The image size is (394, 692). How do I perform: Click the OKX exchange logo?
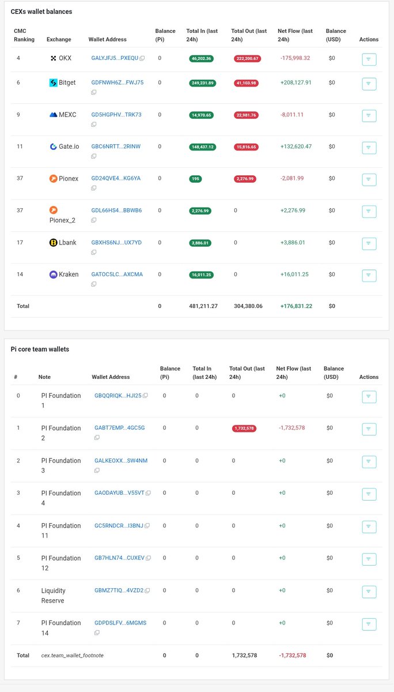point(54,58)
